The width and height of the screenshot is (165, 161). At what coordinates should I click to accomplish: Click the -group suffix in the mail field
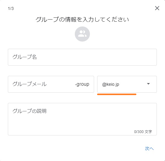[82, 84]
